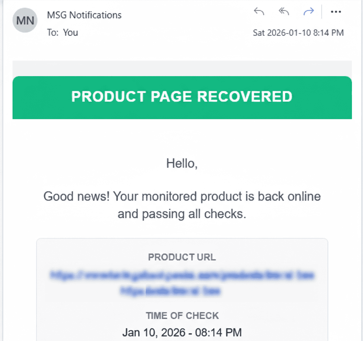Viewport: 363px width, 341px height.
Task: Open additional options via the three dots
Action: (x=336, y=12)
